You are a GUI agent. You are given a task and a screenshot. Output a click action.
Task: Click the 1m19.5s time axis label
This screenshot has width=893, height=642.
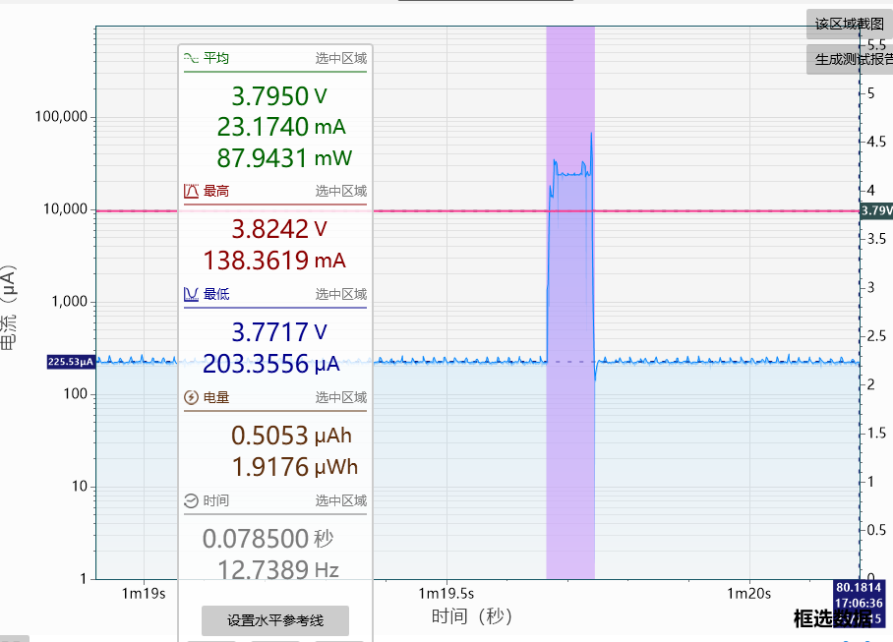tap(446, 594)
